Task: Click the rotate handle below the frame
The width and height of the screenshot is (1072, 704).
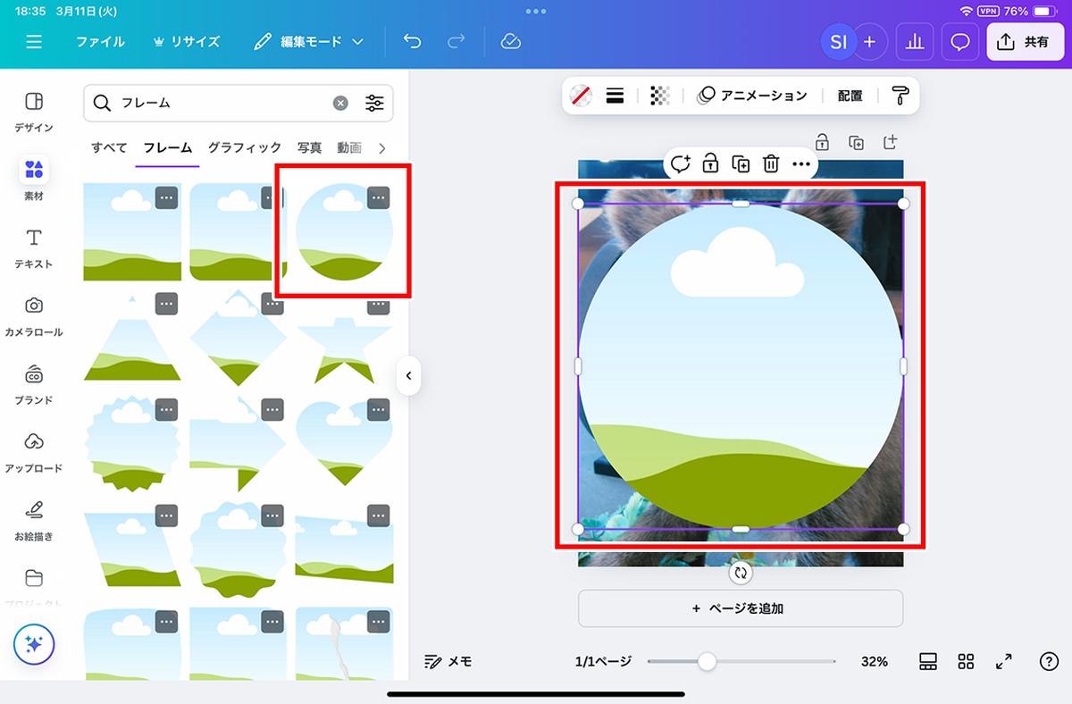Action: 740,573
